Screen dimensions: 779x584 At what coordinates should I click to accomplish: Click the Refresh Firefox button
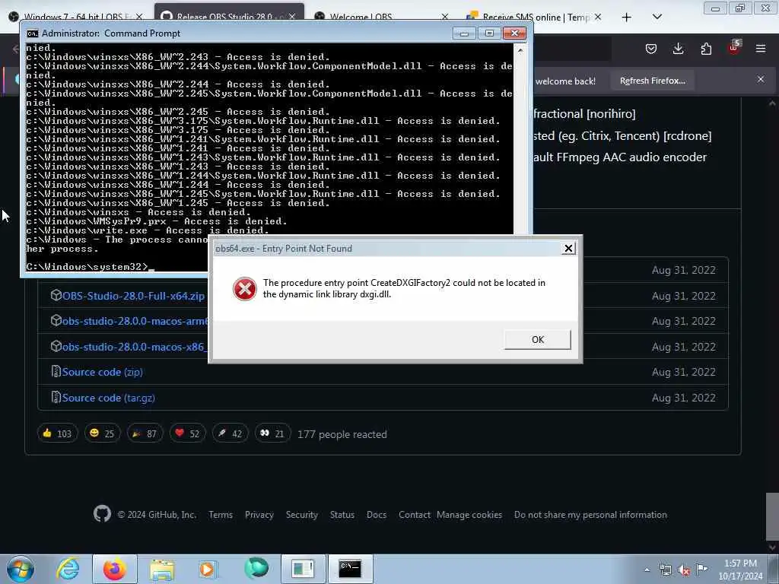point(652,81)
